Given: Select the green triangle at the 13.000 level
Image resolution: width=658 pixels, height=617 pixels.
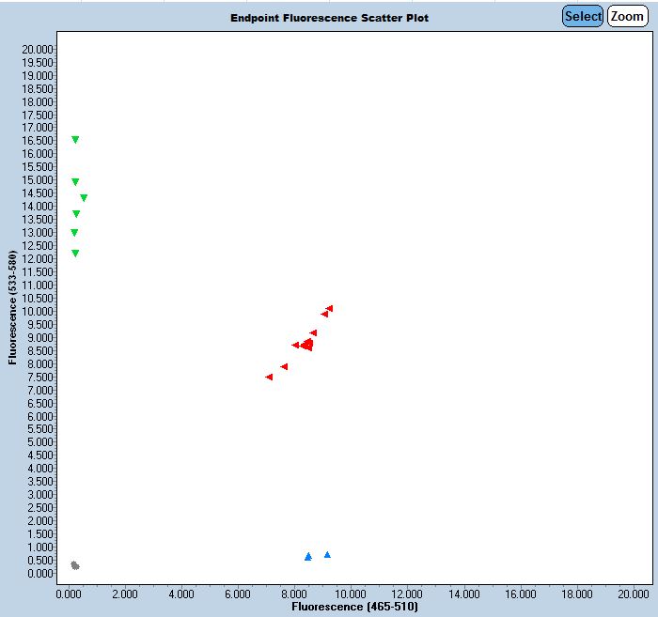Looking at the screenshot, I should click(x=74, y=233).
